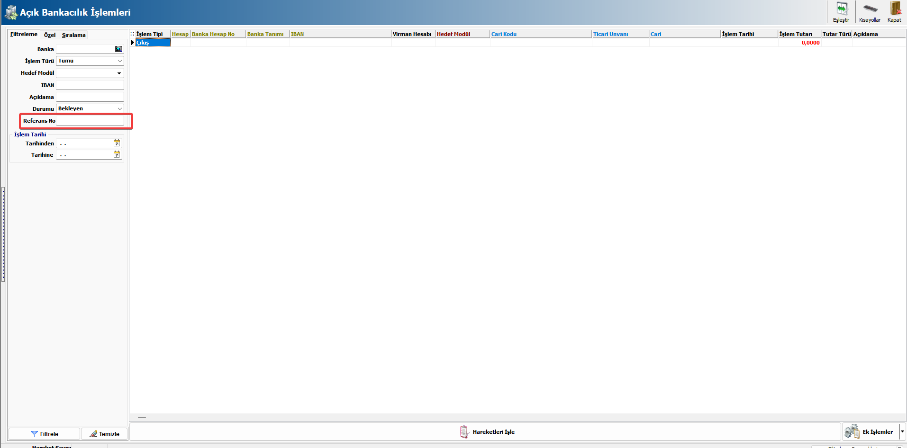Screen dimensions: 907x448
Task: Open the Banka lookup icon
Action: pyautogui.click(x=118, y=49)
